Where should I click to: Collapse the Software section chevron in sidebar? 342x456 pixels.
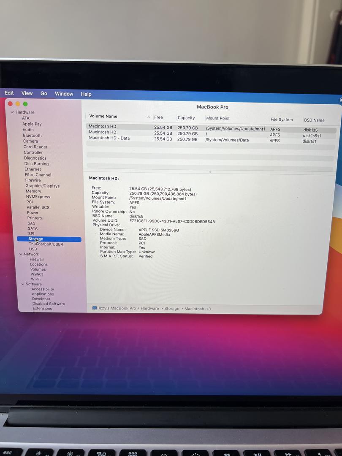(23, 284)
